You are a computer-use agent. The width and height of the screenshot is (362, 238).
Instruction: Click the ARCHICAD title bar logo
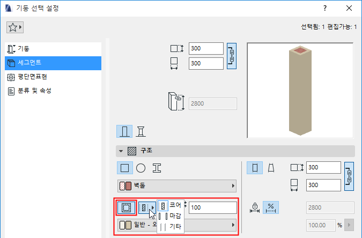click(9, 8)
